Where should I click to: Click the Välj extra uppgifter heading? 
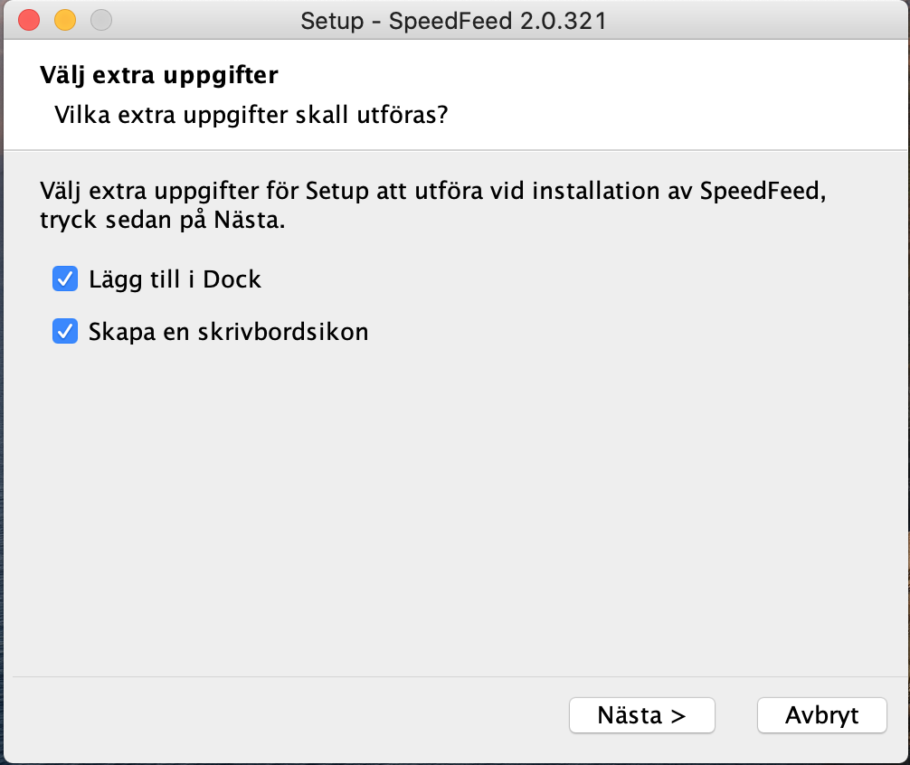coord(158,75)
